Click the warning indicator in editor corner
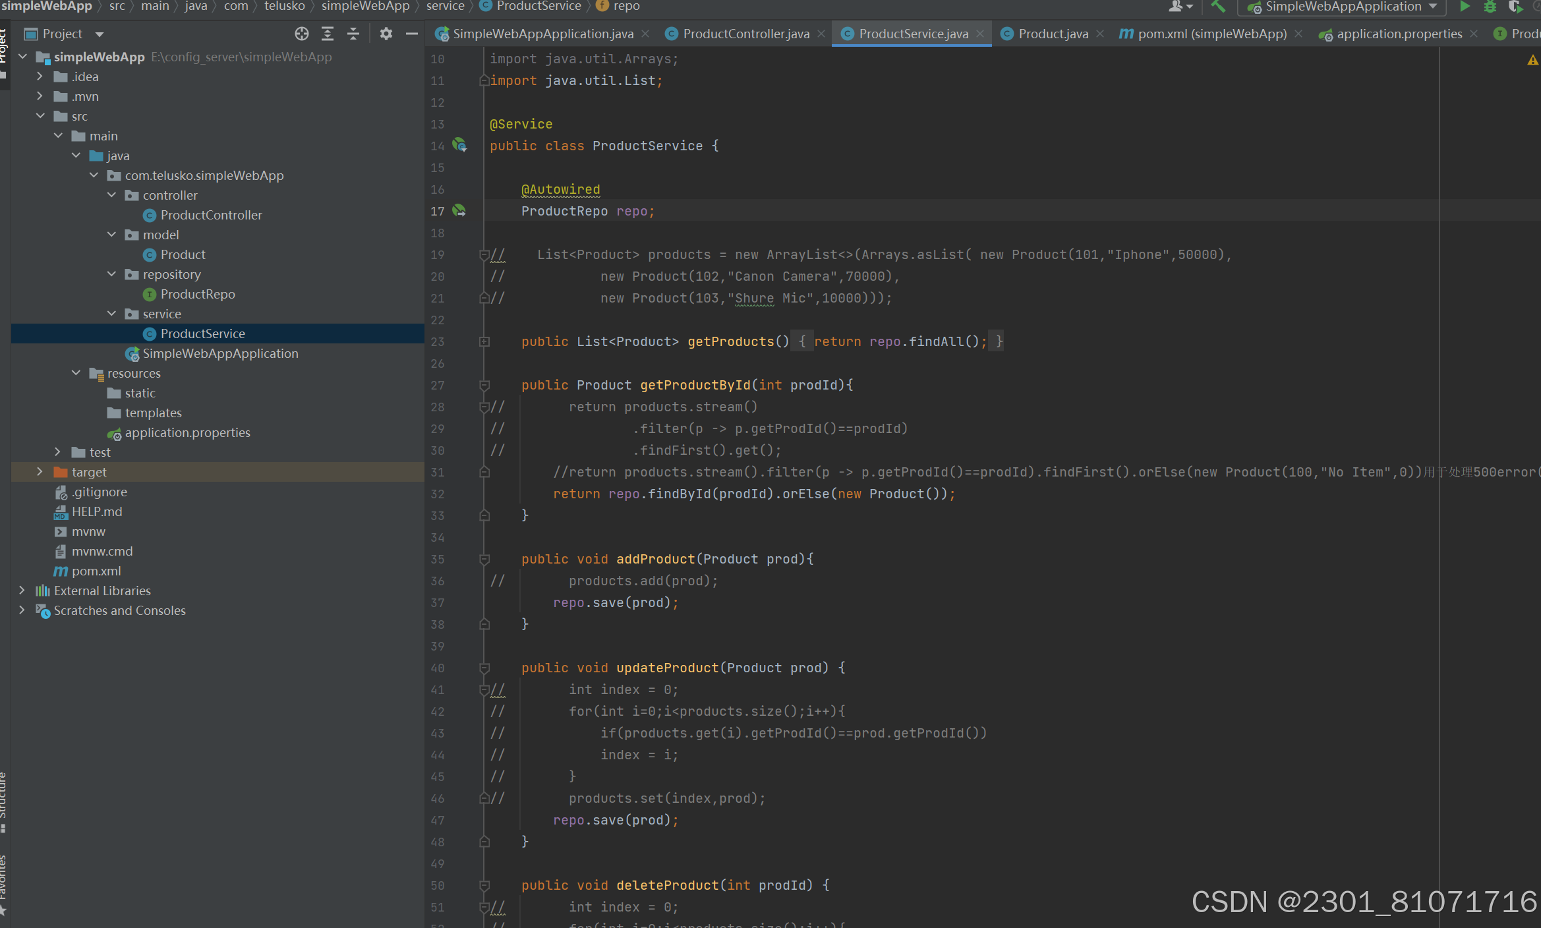This screenshot has height=928, width=1541. pyautogui.click(x=1532, y=60)
